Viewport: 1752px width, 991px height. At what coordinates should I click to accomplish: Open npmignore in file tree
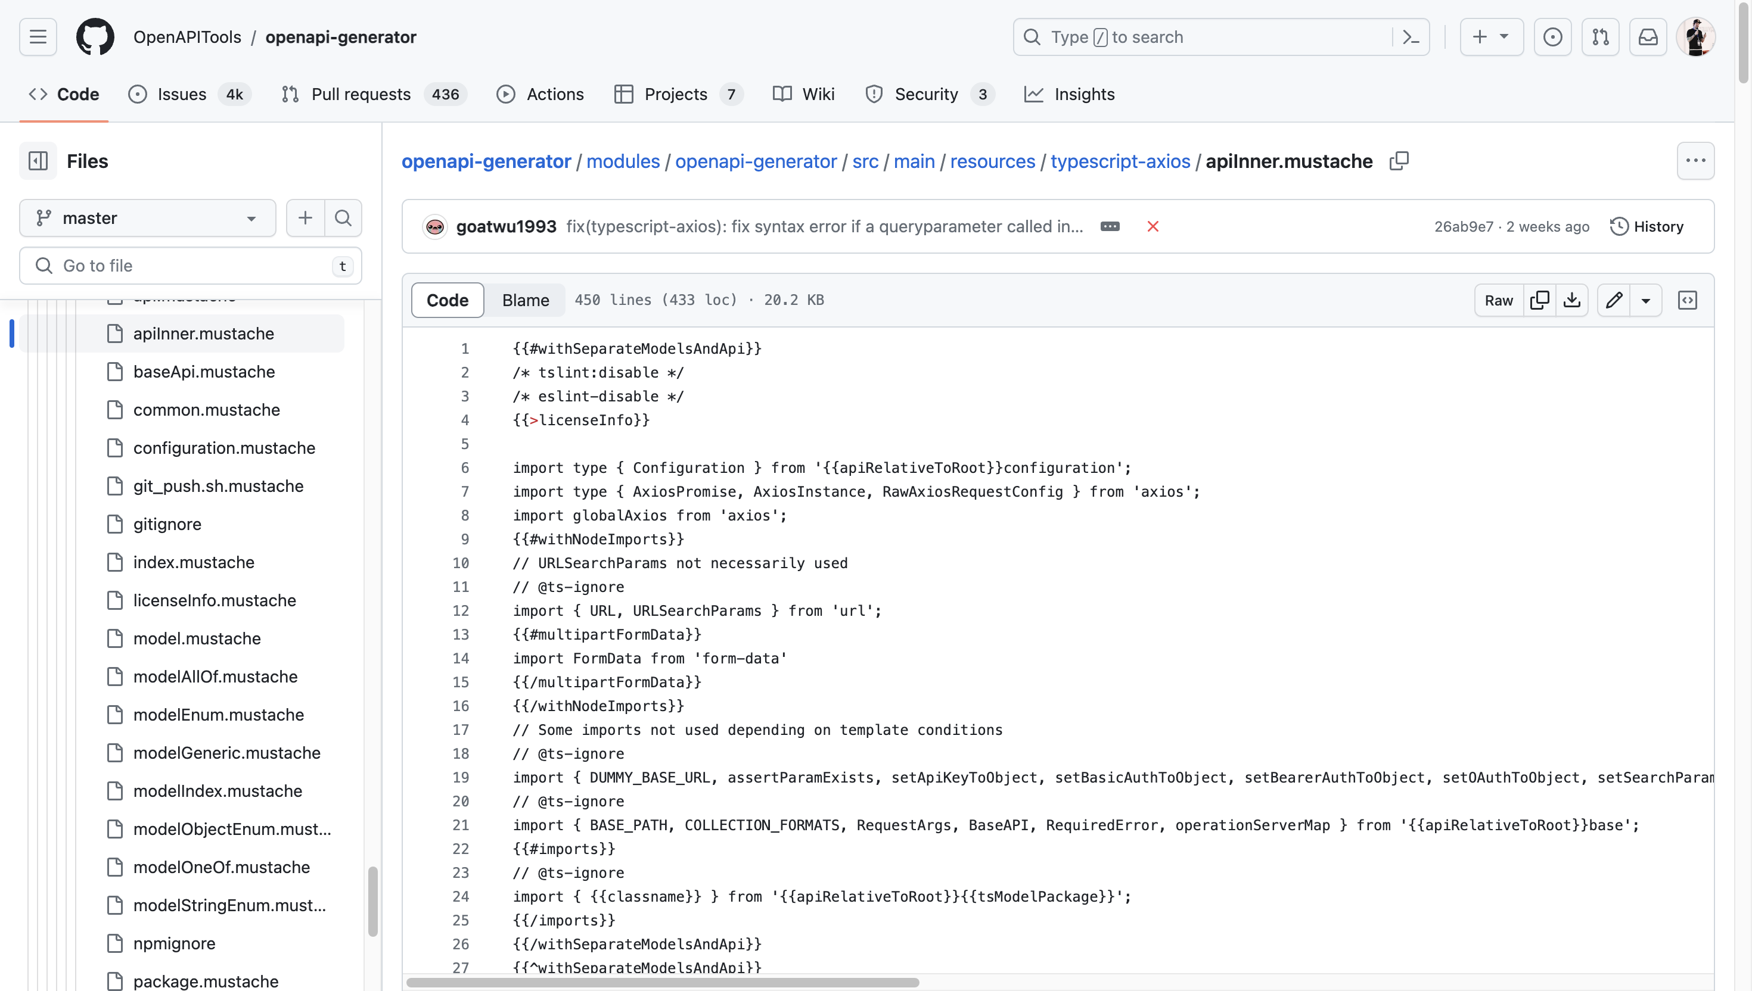175,943
